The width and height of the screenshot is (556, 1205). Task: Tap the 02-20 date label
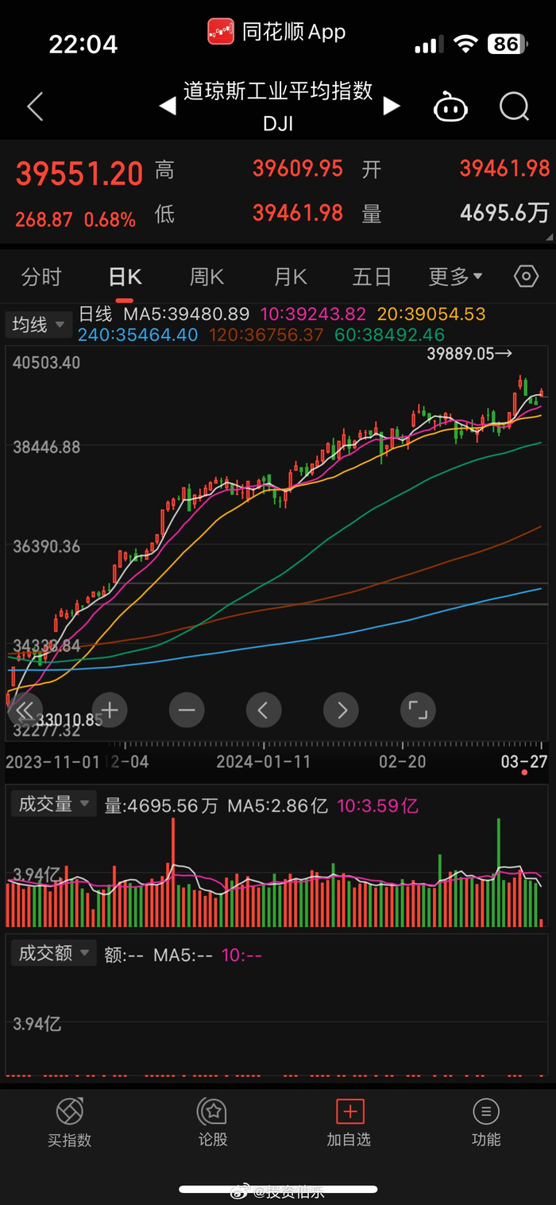[402, 761]
